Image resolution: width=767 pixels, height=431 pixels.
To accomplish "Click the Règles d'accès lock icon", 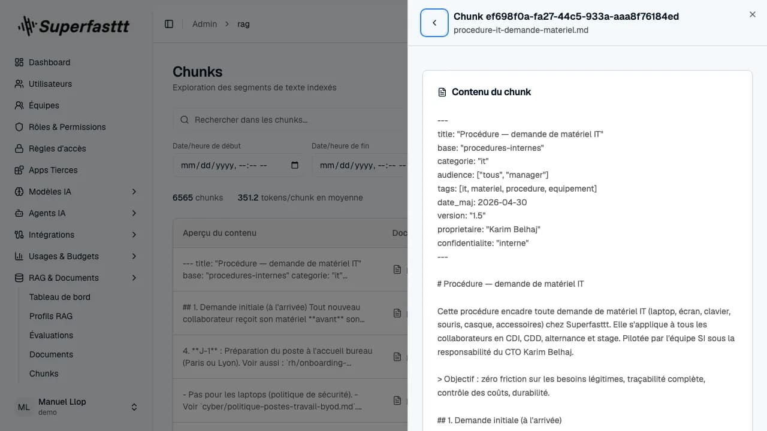I will tap(19, 148).
